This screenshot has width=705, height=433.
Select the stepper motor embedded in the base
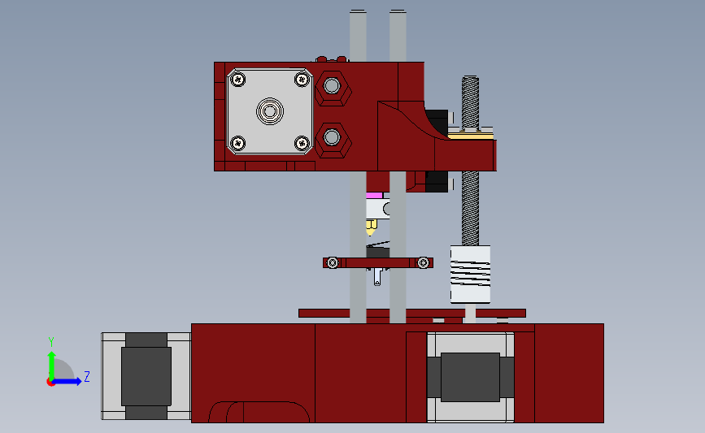470,377
